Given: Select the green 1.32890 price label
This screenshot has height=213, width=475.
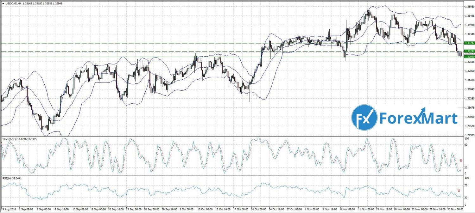Looking at the screenshot, I should point(469,56).
